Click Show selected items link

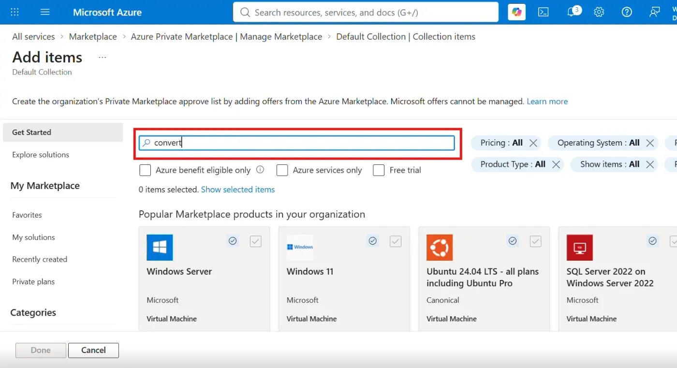(238, 190)
